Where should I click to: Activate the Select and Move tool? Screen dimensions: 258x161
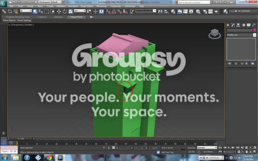[x=59, y=11]
